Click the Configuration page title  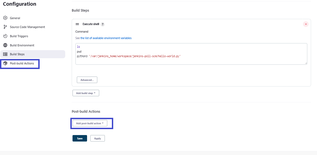click(20, 4)
